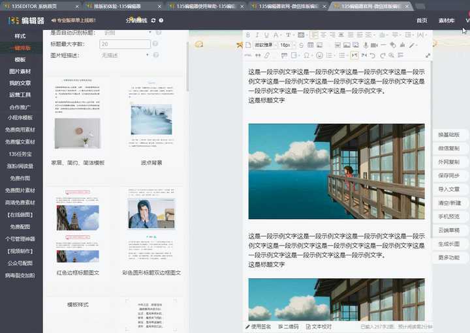The height and width of the screenshot is (333, 470).
Task: Open the 微软雅黑 font family dropdown
Action: (265, 45)
